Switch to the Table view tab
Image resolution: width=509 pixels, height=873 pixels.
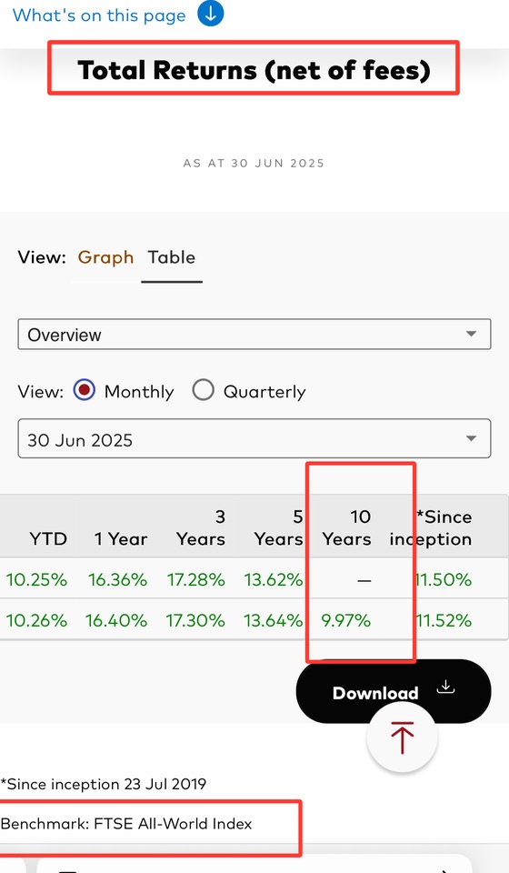coord(172,257)
